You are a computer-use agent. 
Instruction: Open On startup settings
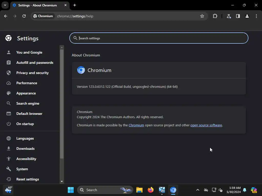coord(25,124)
